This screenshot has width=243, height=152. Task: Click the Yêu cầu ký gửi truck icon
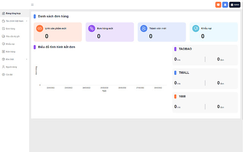[3, 36]
